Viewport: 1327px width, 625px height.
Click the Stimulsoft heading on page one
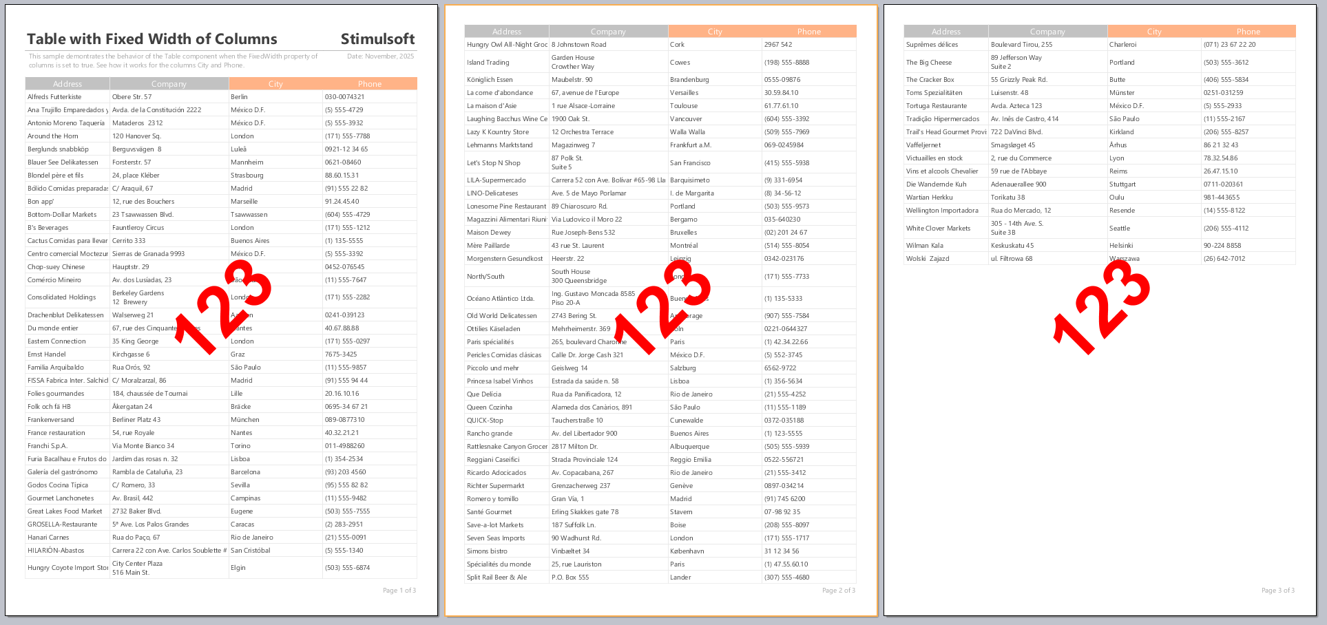coord(377,39)
